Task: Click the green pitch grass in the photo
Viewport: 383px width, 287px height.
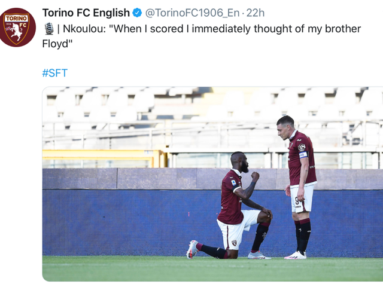Action: pyautogui.click(x=212, y=268)
